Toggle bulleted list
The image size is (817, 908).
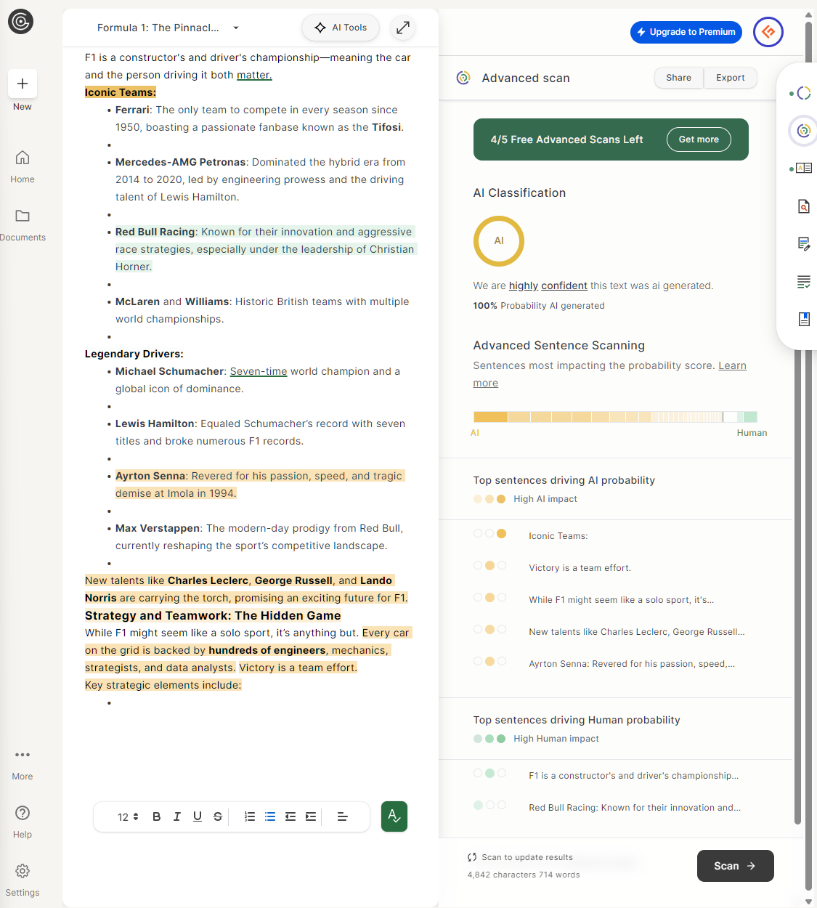(270, 816)
